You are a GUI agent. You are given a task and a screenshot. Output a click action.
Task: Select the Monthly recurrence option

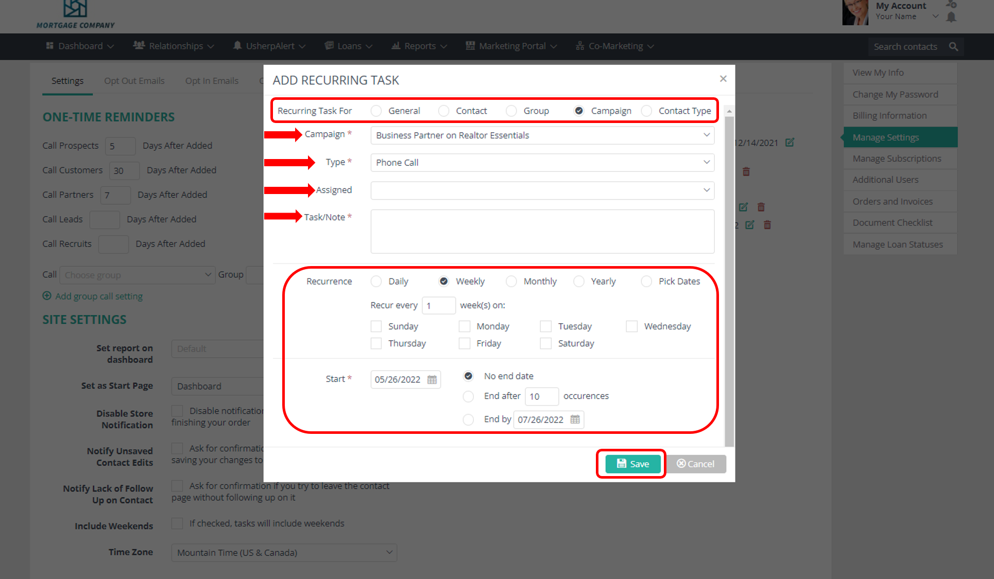(511, 281)
